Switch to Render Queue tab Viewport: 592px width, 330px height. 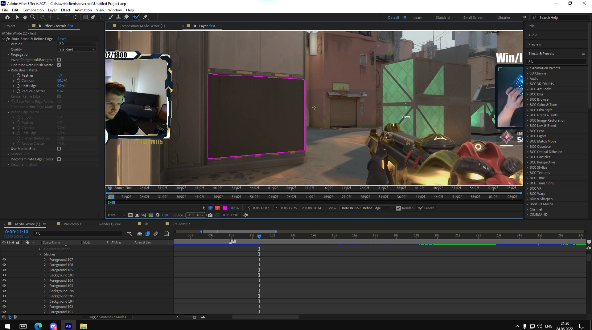point(110,224)
